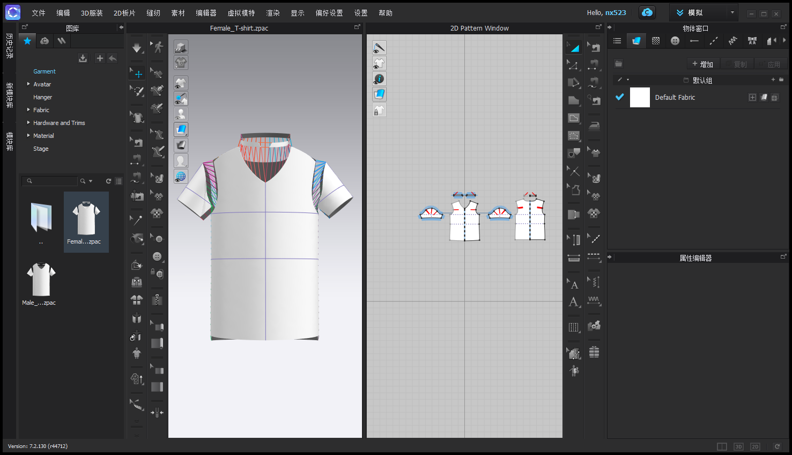
Task: Open the Puckering squiggle tab in Object Browser
Action: [732, 41]
